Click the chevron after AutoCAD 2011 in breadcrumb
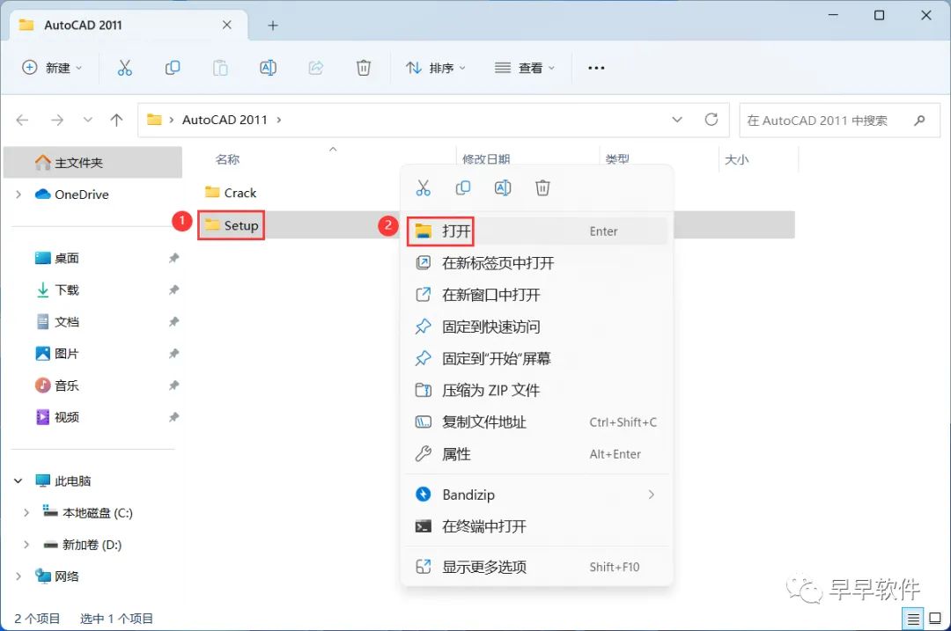951x631 pixels. pos(279,120)
